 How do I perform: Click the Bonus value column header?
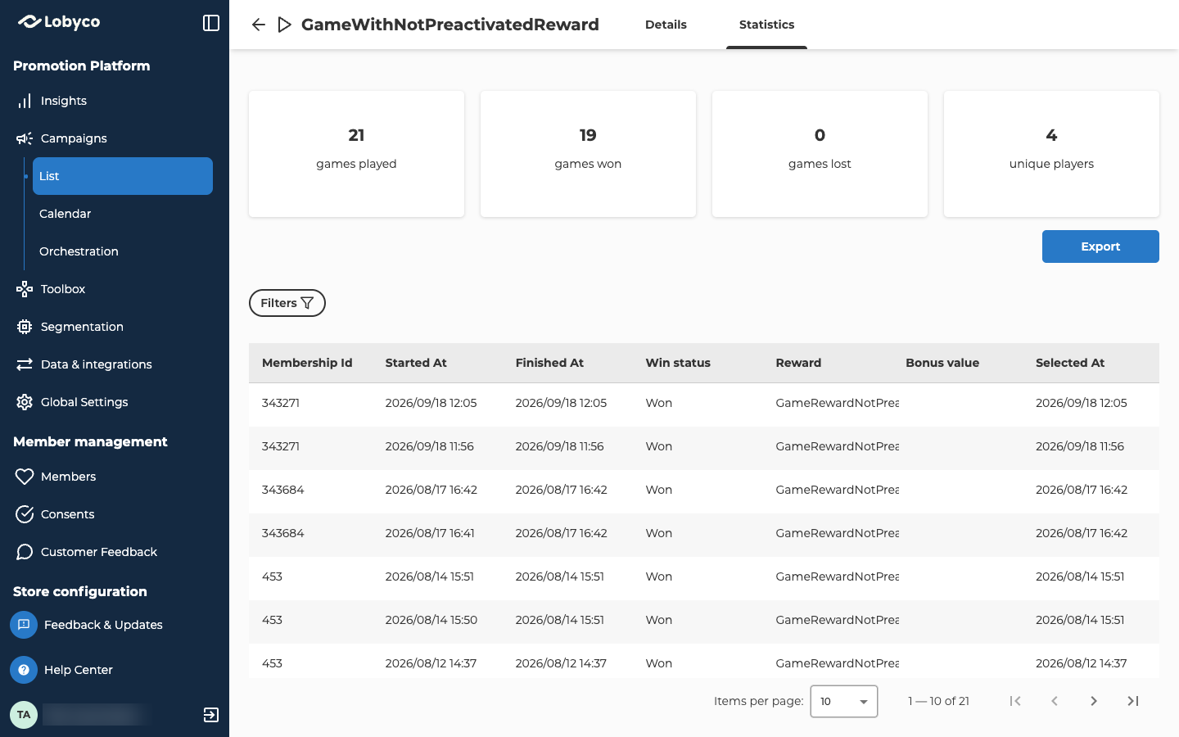click(x=942, y=363)
